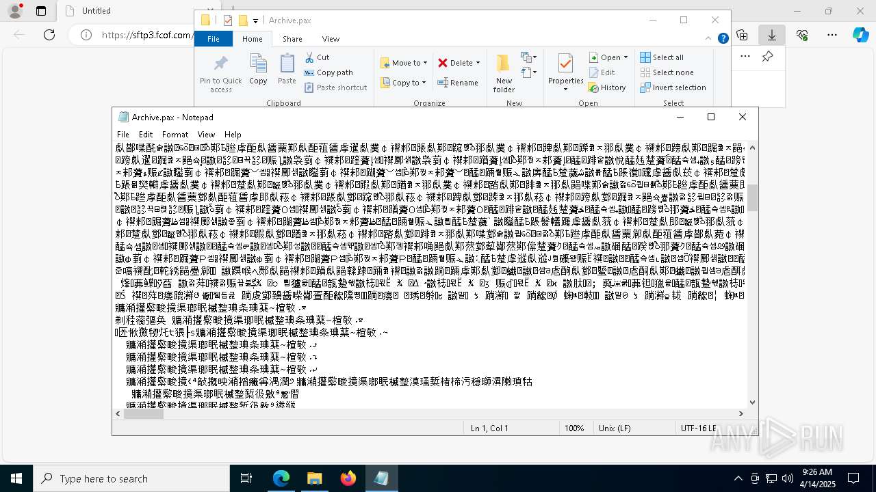Expand the Delete options arrow
Viewport: 876px width, 492px height.
coord(478,63)
